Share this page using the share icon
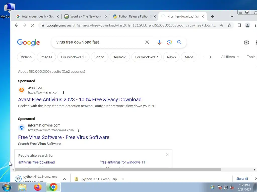 pyautogui.click(x=221, y=25)
